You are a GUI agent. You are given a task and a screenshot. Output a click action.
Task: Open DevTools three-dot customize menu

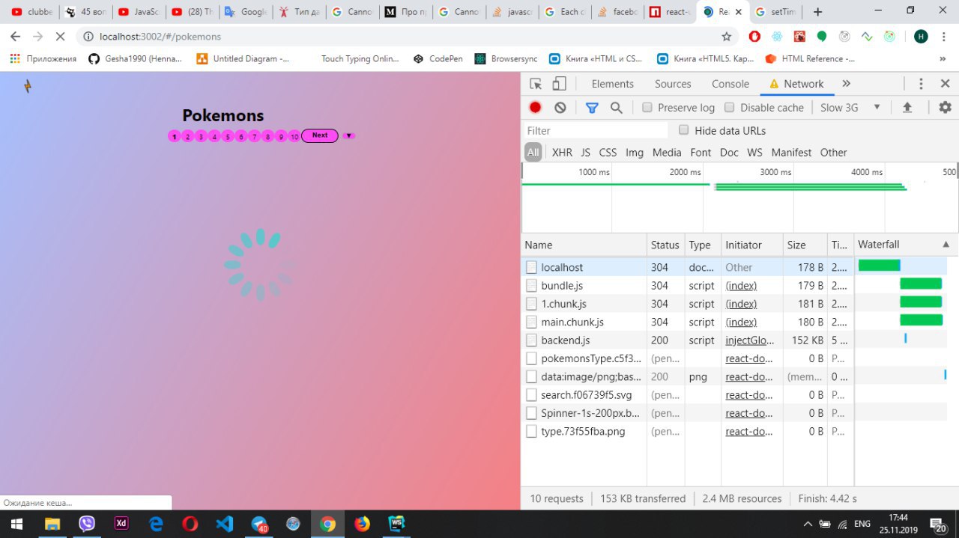[922, 84]
